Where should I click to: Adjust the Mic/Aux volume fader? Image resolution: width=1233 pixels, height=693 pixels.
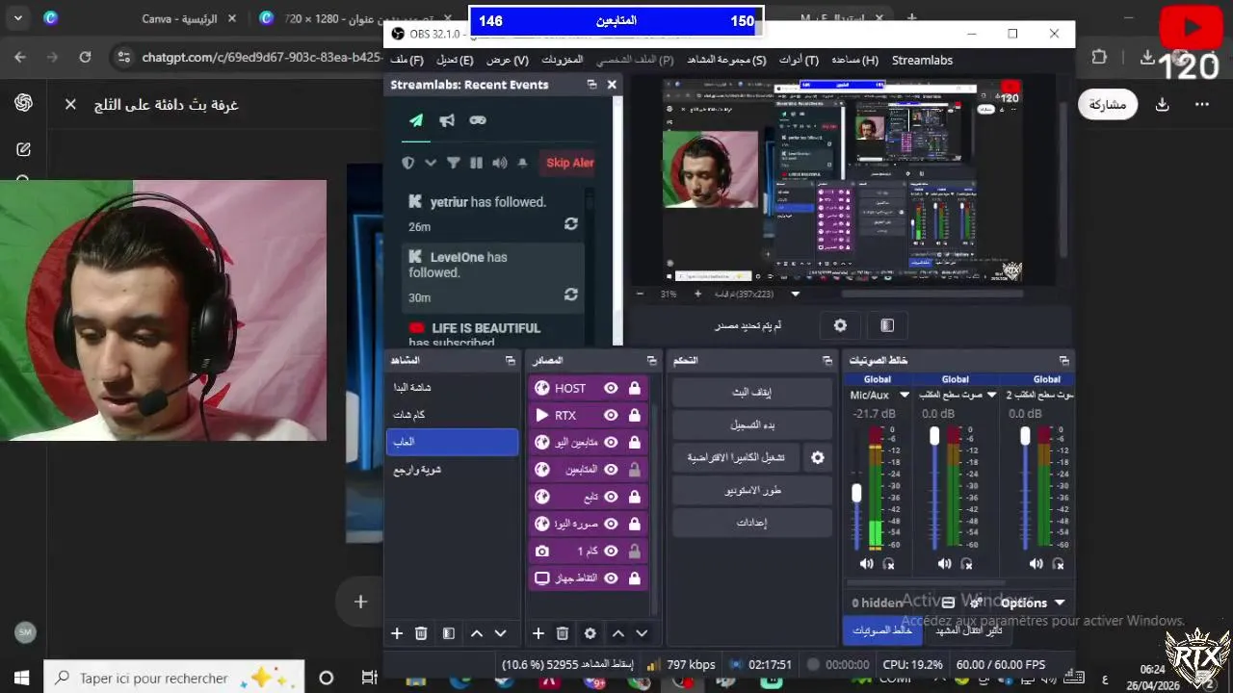(856, 492)
